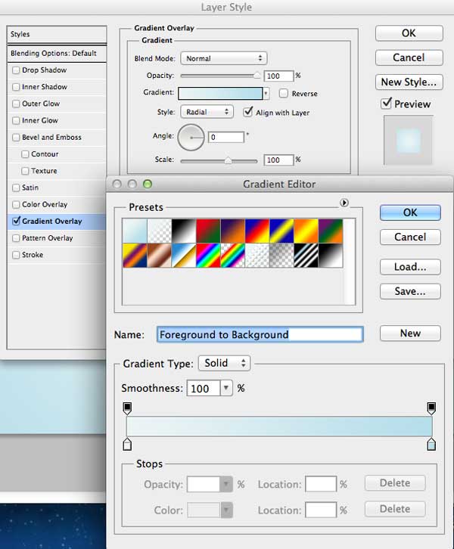Viewport: 454px width, 549px height.
Task: Select the Blue Yellow Blue gradient preset
Action: [x=282, y=231]
